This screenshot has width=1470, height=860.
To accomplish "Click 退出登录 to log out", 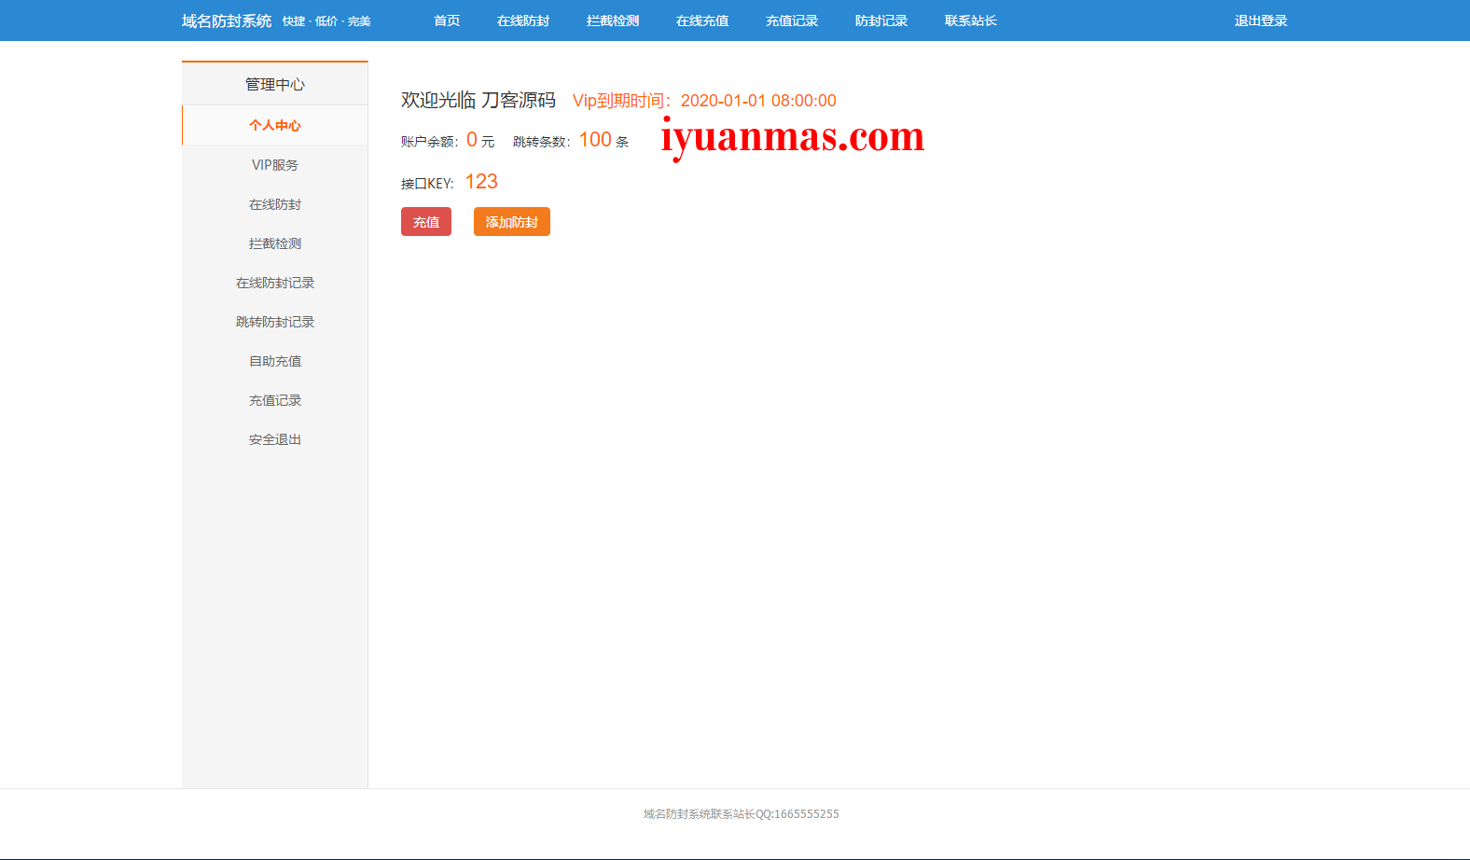I will (x=1261, y=21).
